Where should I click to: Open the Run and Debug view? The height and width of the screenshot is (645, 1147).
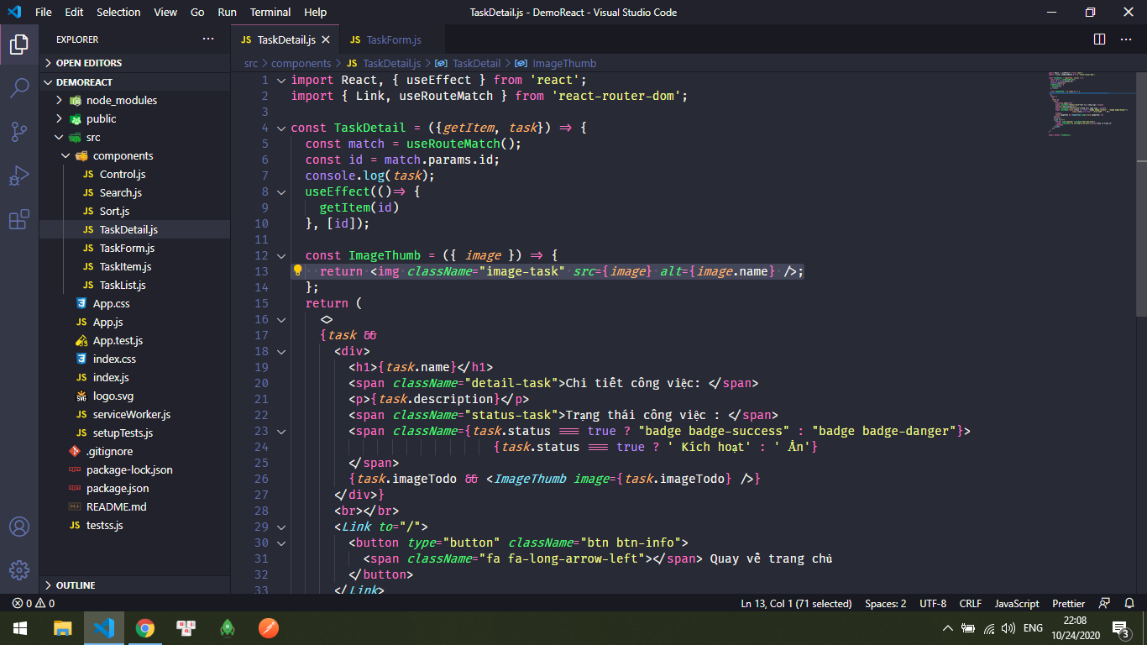pos(19,176)
